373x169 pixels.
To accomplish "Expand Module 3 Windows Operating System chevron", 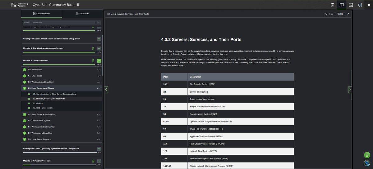I will pos(99,48).
